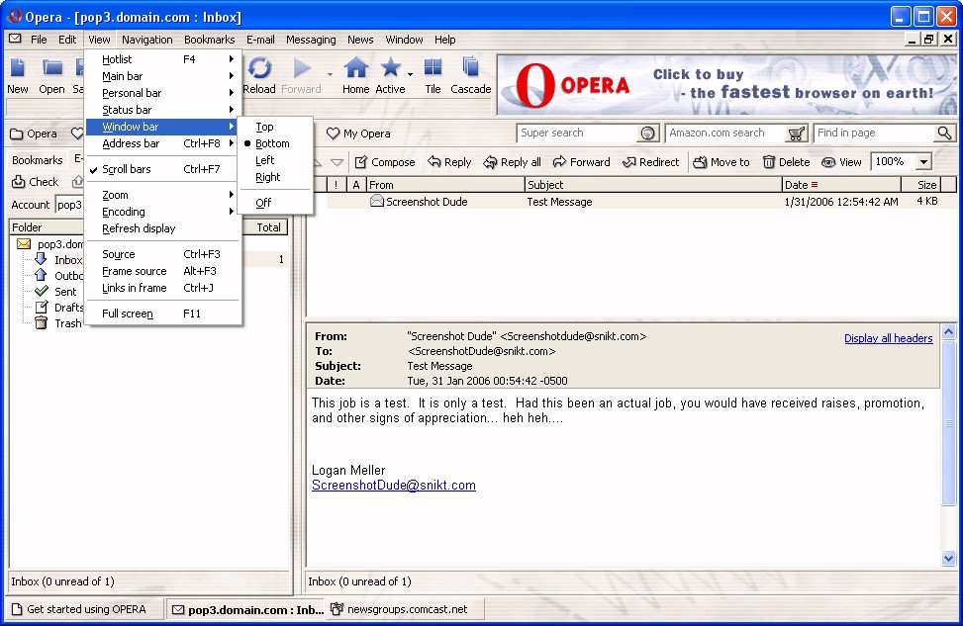Click the Tile windows icon
Image resolution: width=963 pixels, height=626 pixels.
[x=433, y=69]
